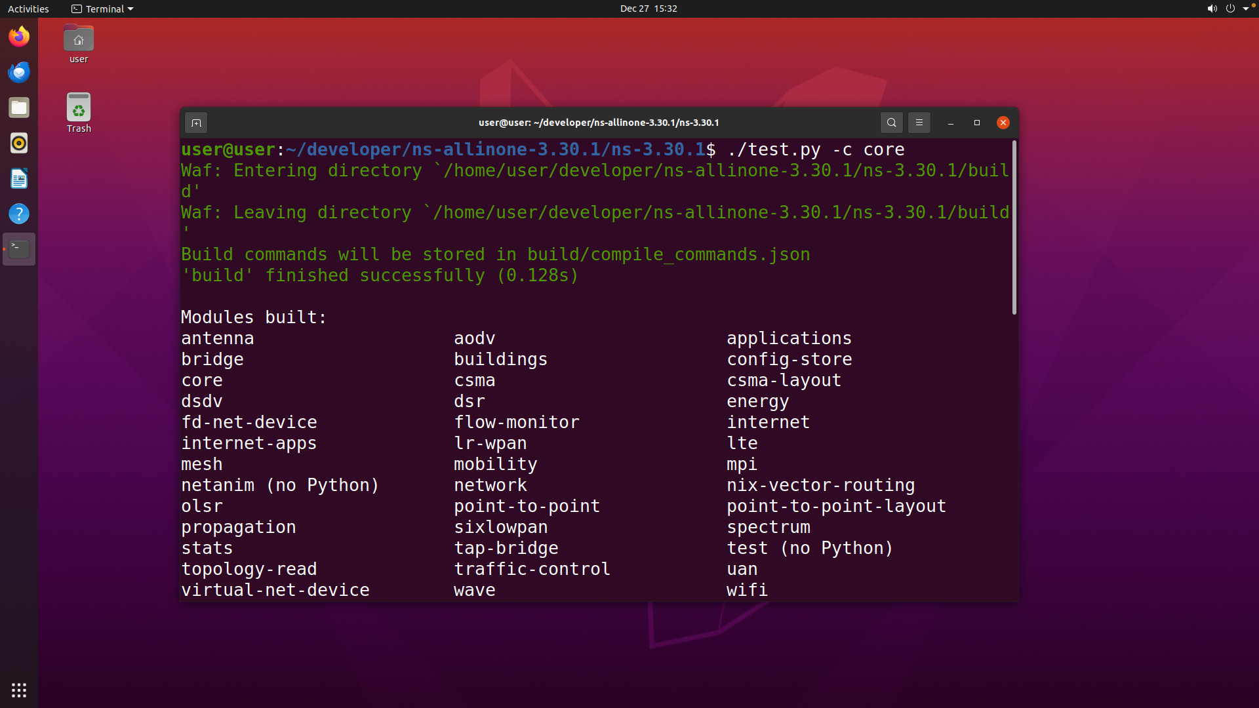Click the 'flow-monitor' module name
This screenshot has height=708, width=1259.
(517, 422)
